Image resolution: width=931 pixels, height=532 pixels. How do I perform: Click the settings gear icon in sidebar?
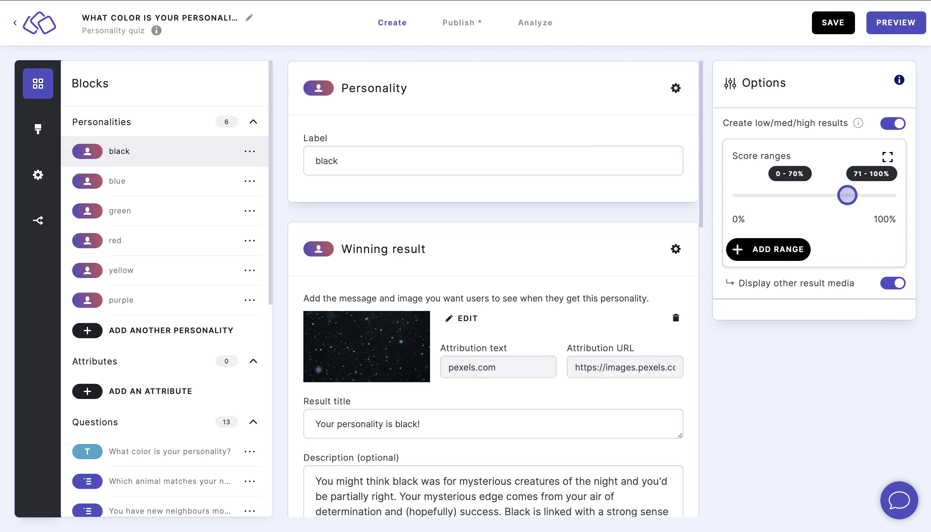[38, 174]
